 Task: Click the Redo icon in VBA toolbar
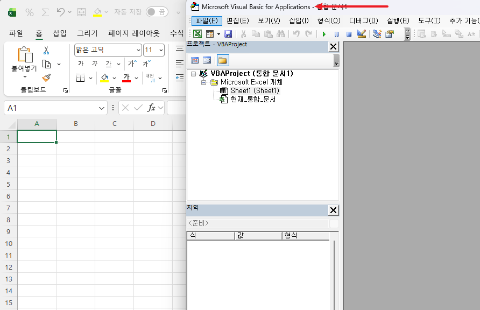[x=308, y=34]
